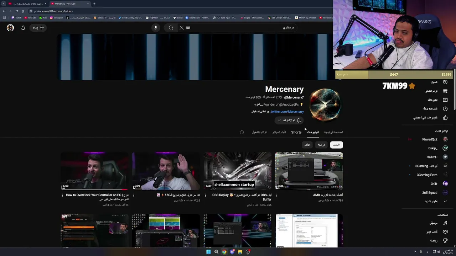456x256 pixels.
Task: Open the account avatar menu
Action: 10,28
